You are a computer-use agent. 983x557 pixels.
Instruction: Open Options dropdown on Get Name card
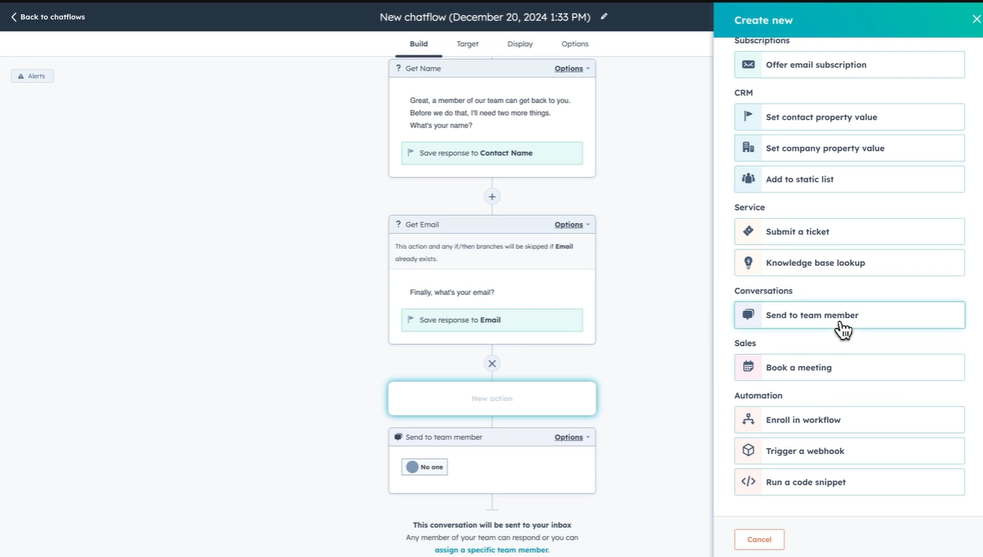pos(572,69)
